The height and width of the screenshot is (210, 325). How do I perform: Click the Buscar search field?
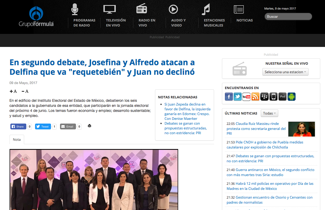pos(288,17)
